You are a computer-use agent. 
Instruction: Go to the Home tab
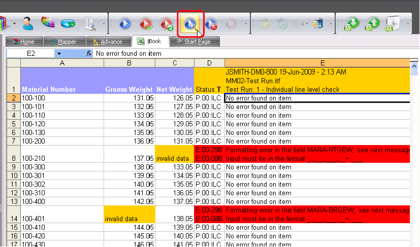coord(23,42)
